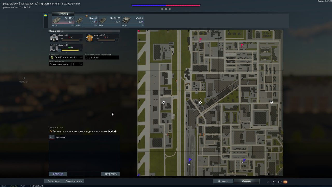The image size is (332, 187).
Task: Enter Режим зрителя spectator mode
Action: point(74,181)
